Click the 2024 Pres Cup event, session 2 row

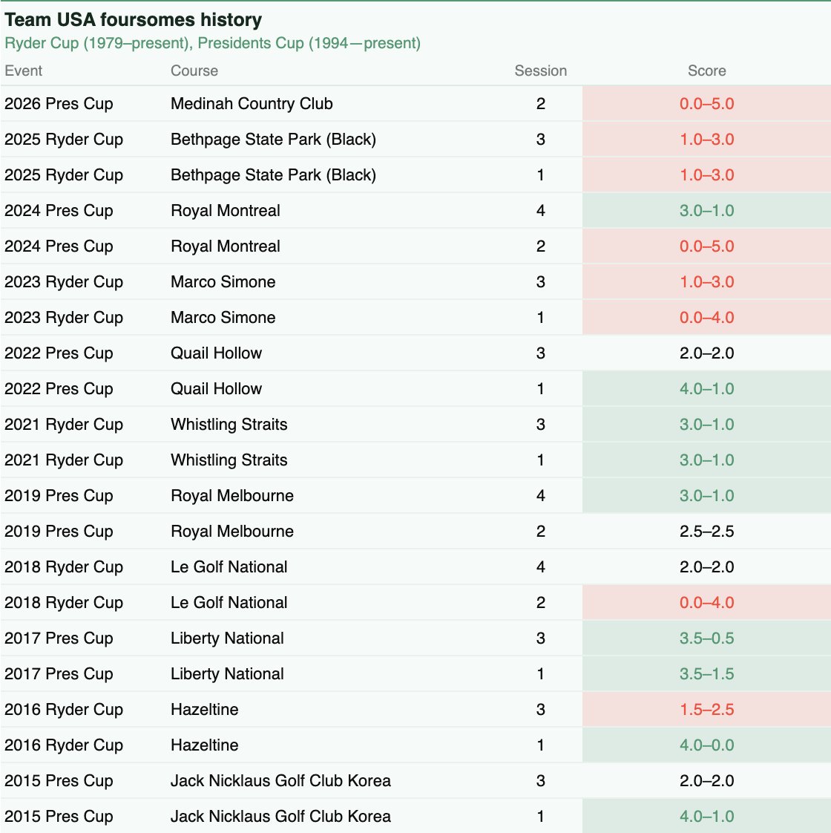tap(59, 246)
